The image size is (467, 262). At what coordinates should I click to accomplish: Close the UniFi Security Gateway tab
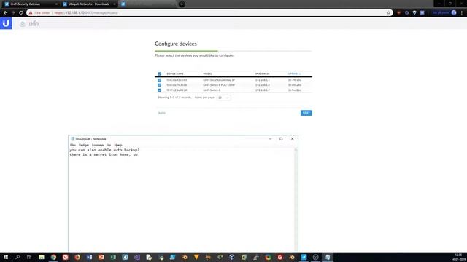[56, 4]
